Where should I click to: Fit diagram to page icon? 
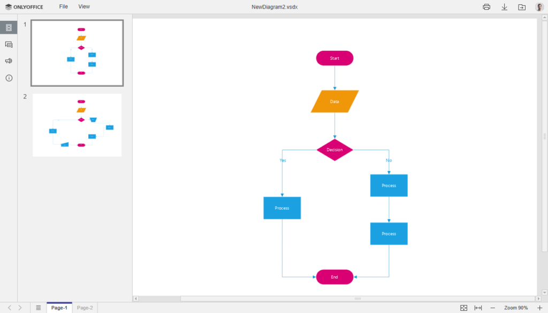(464, 308)
